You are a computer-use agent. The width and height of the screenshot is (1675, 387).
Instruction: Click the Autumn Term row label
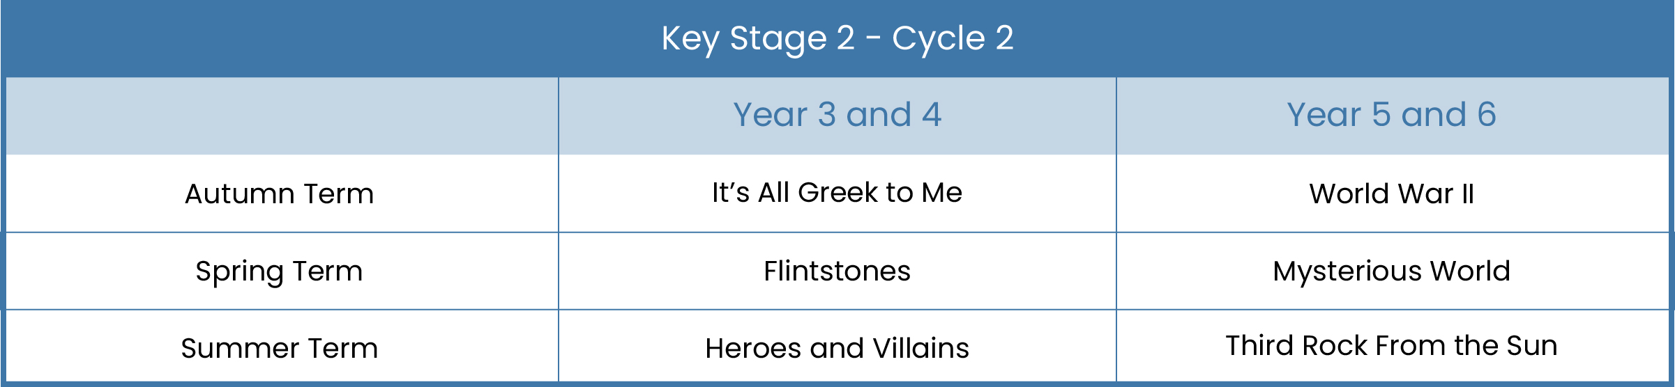pos(279,193)
